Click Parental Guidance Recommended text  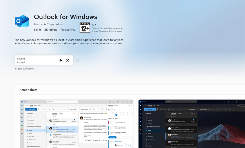click(107, 28)
